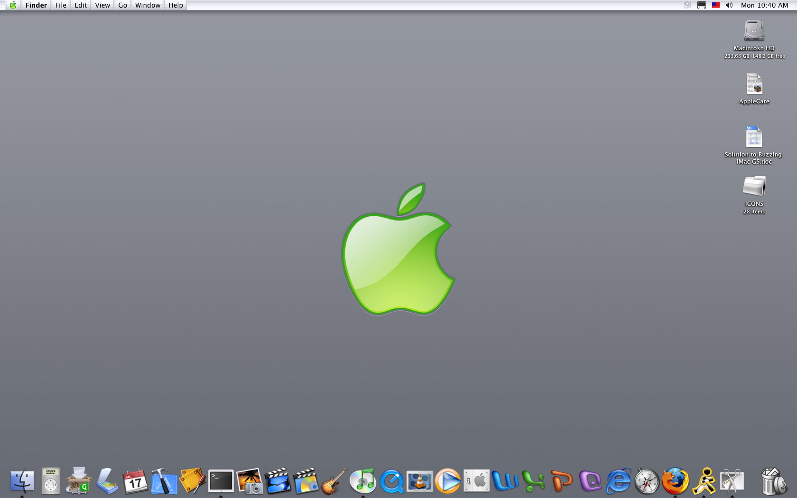
Task: Open the Go menu
Action: coord(122,5)
